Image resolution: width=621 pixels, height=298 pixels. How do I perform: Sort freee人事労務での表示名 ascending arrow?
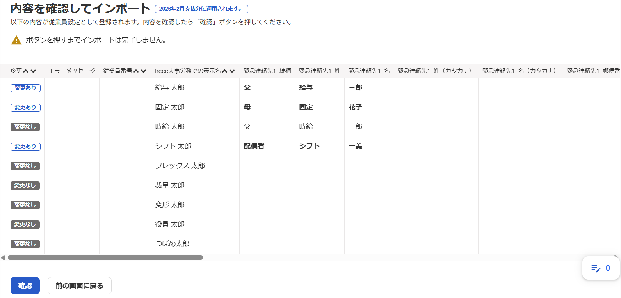click(225, 71)
